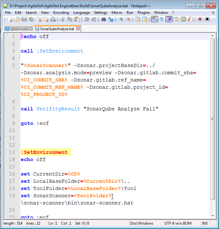Screen dimensions: 219x229
Task: Open the Function List icon
Action: pos(190,19)
